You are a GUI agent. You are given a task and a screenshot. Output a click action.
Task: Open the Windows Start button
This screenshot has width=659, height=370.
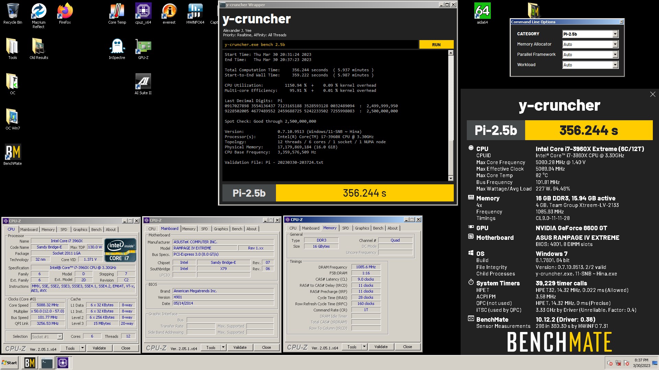(x=10, y=363)
